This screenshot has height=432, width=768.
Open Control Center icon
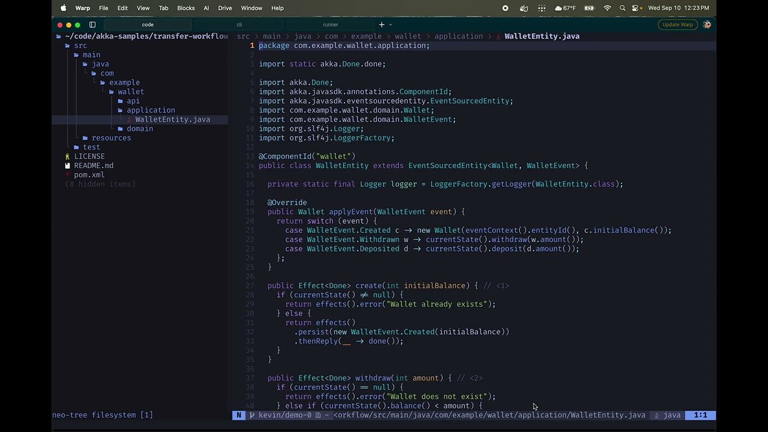[x=635, y=8]
